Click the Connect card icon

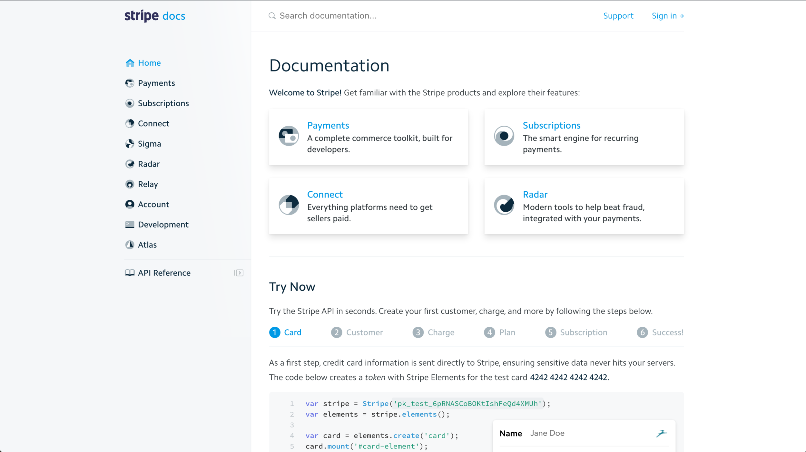(x=289, y=205)
